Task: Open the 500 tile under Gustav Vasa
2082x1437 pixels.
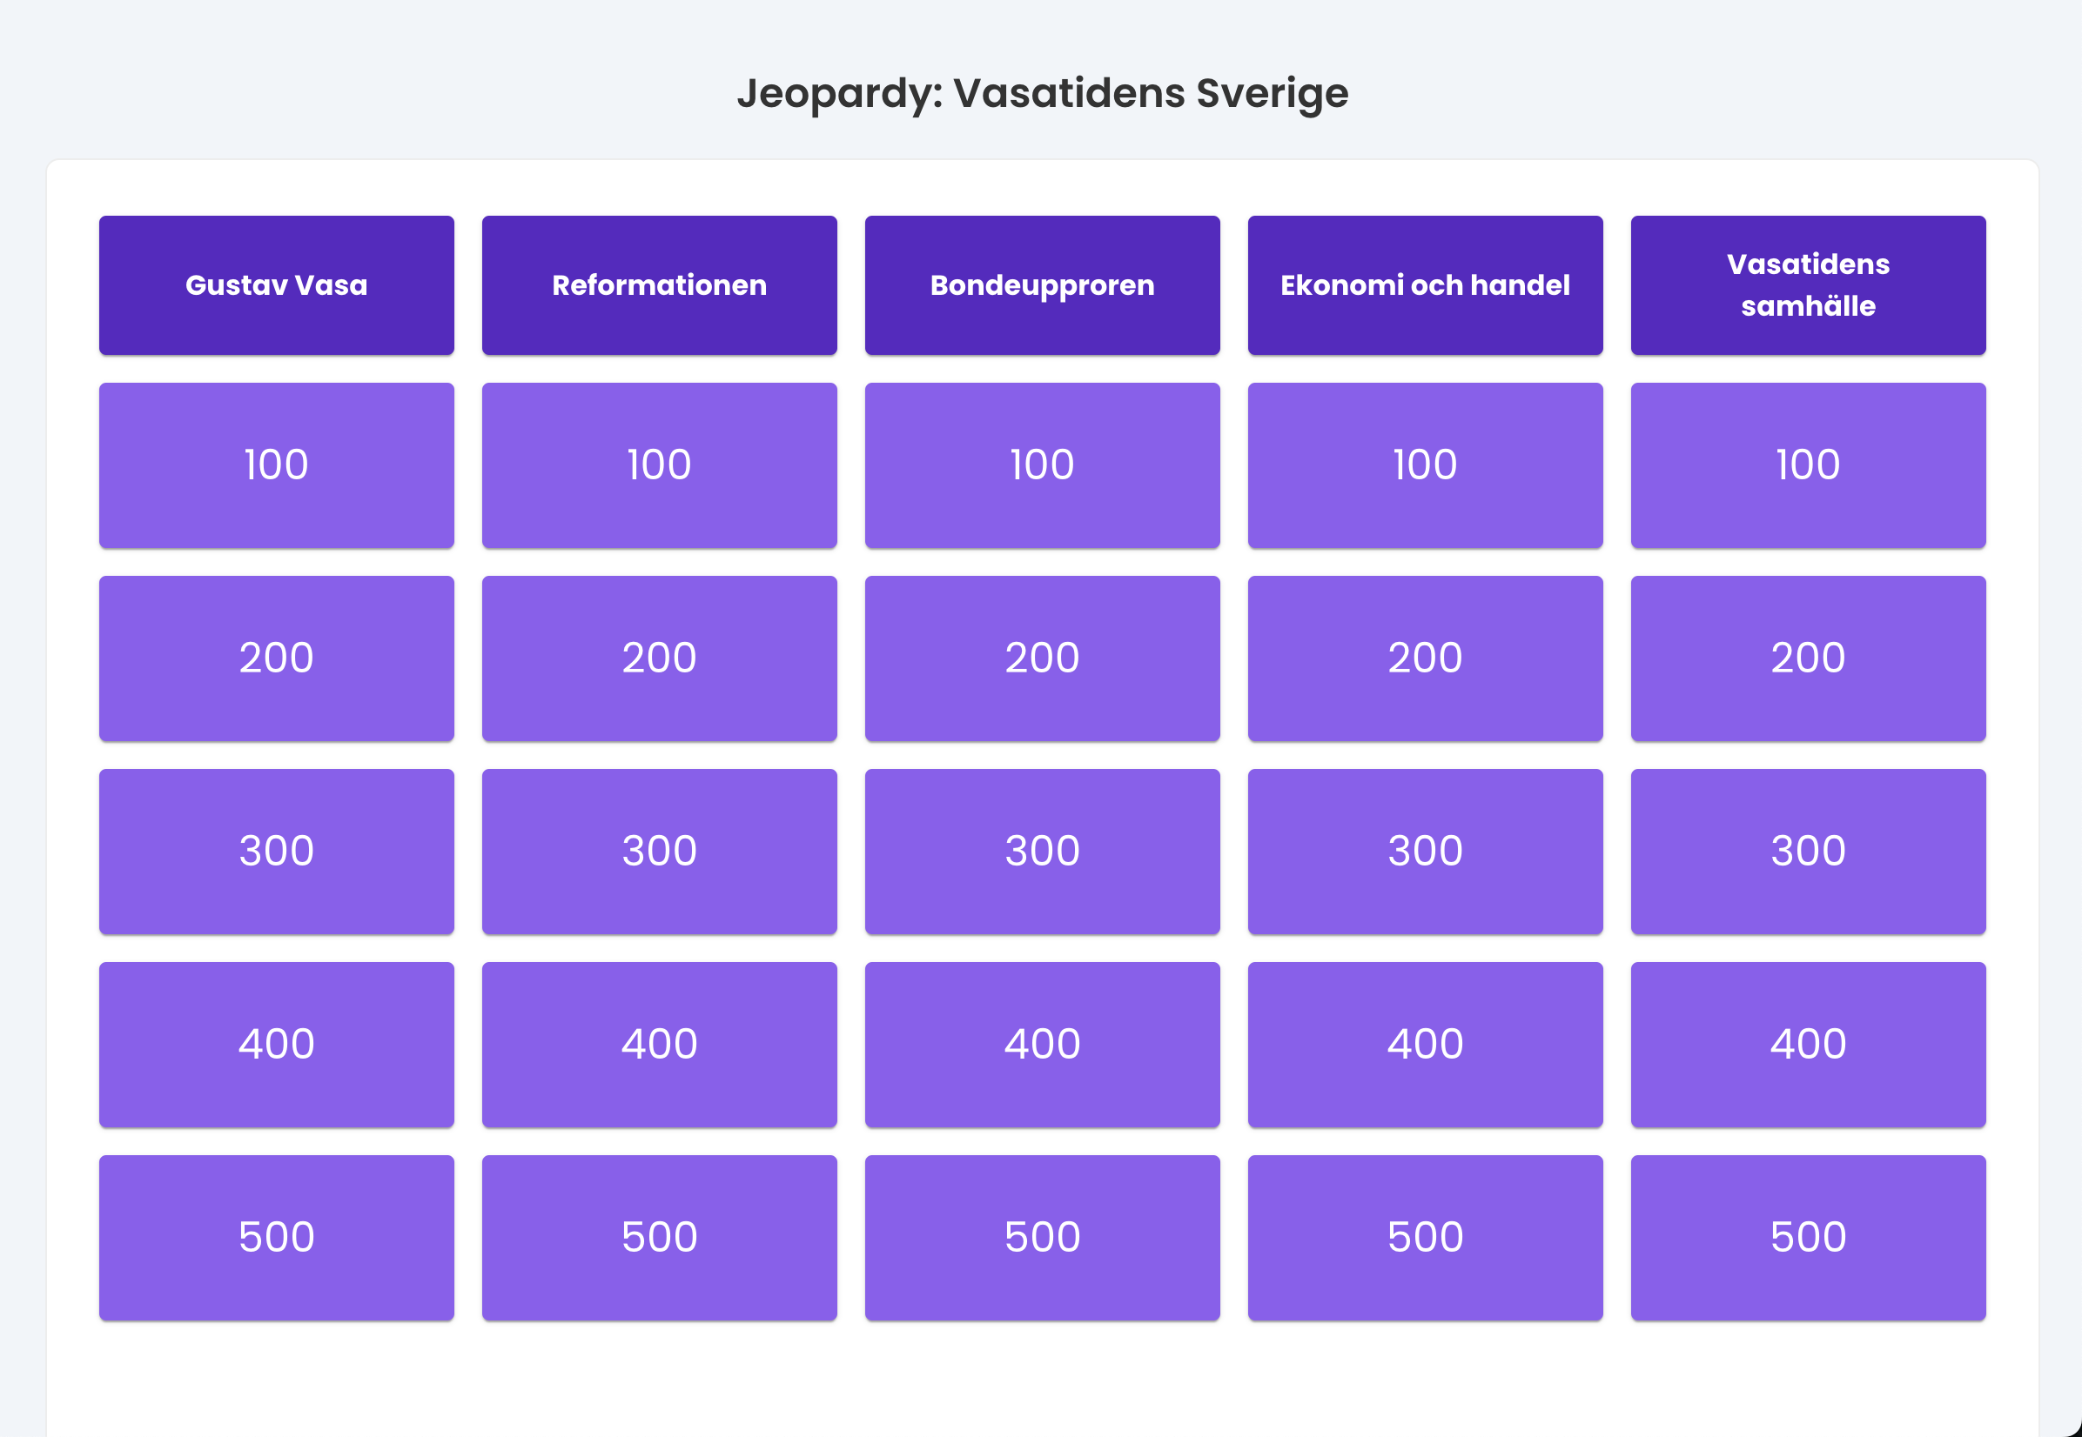Action: (277, 1237)
